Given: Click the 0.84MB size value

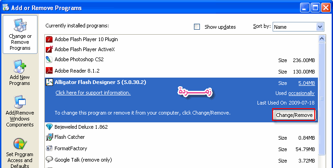Looking at the screenshot, I should pyautogui.click(x=306, y=138).
